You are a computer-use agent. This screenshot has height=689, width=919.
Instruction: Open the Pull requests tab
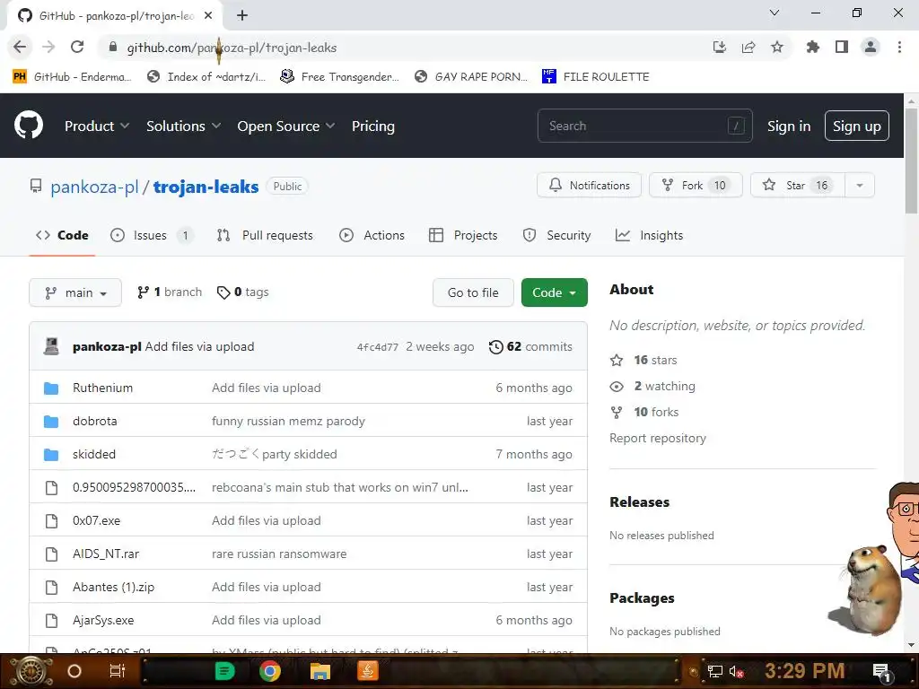pyautogui.click(x=265, y=236)
